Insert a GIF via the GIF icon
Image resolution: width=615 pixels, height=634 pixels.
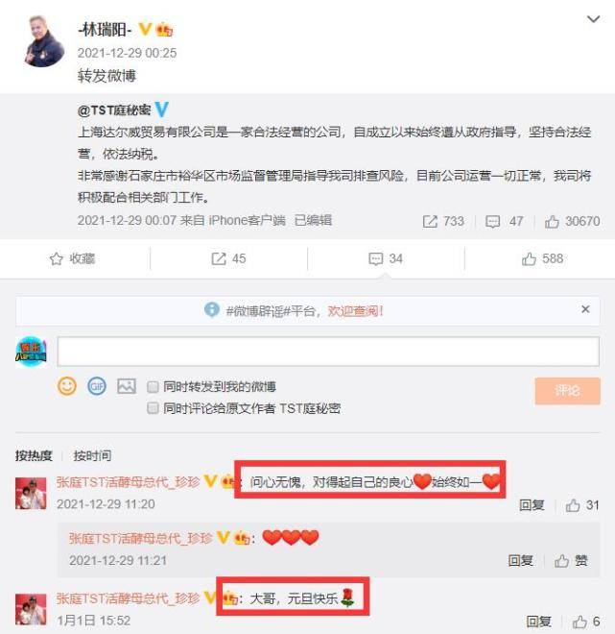97,386
